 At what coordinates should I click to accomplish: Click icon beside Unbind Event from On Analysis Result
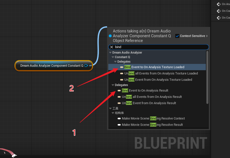(x=119, y=103)
